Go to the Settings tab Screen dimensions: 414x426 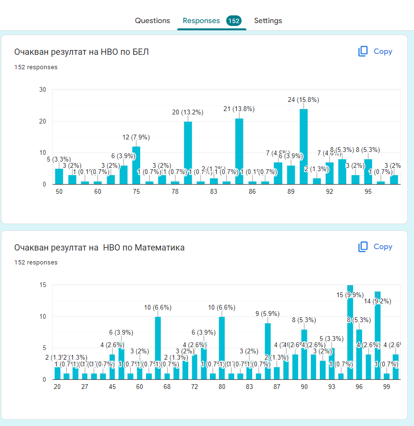[268, 21]
